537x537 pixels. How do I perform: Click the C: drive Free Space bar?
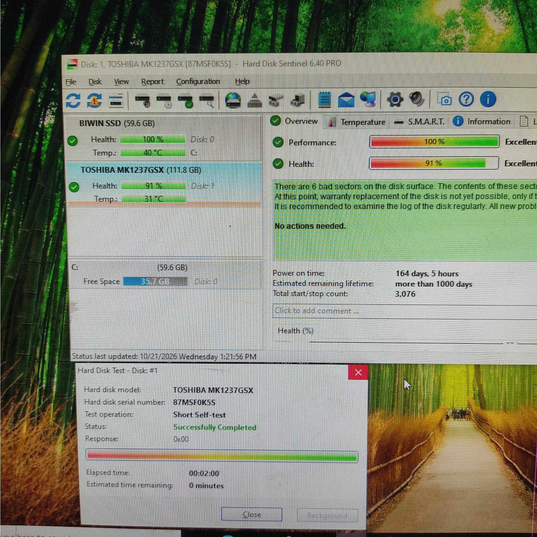pos(155,281)
